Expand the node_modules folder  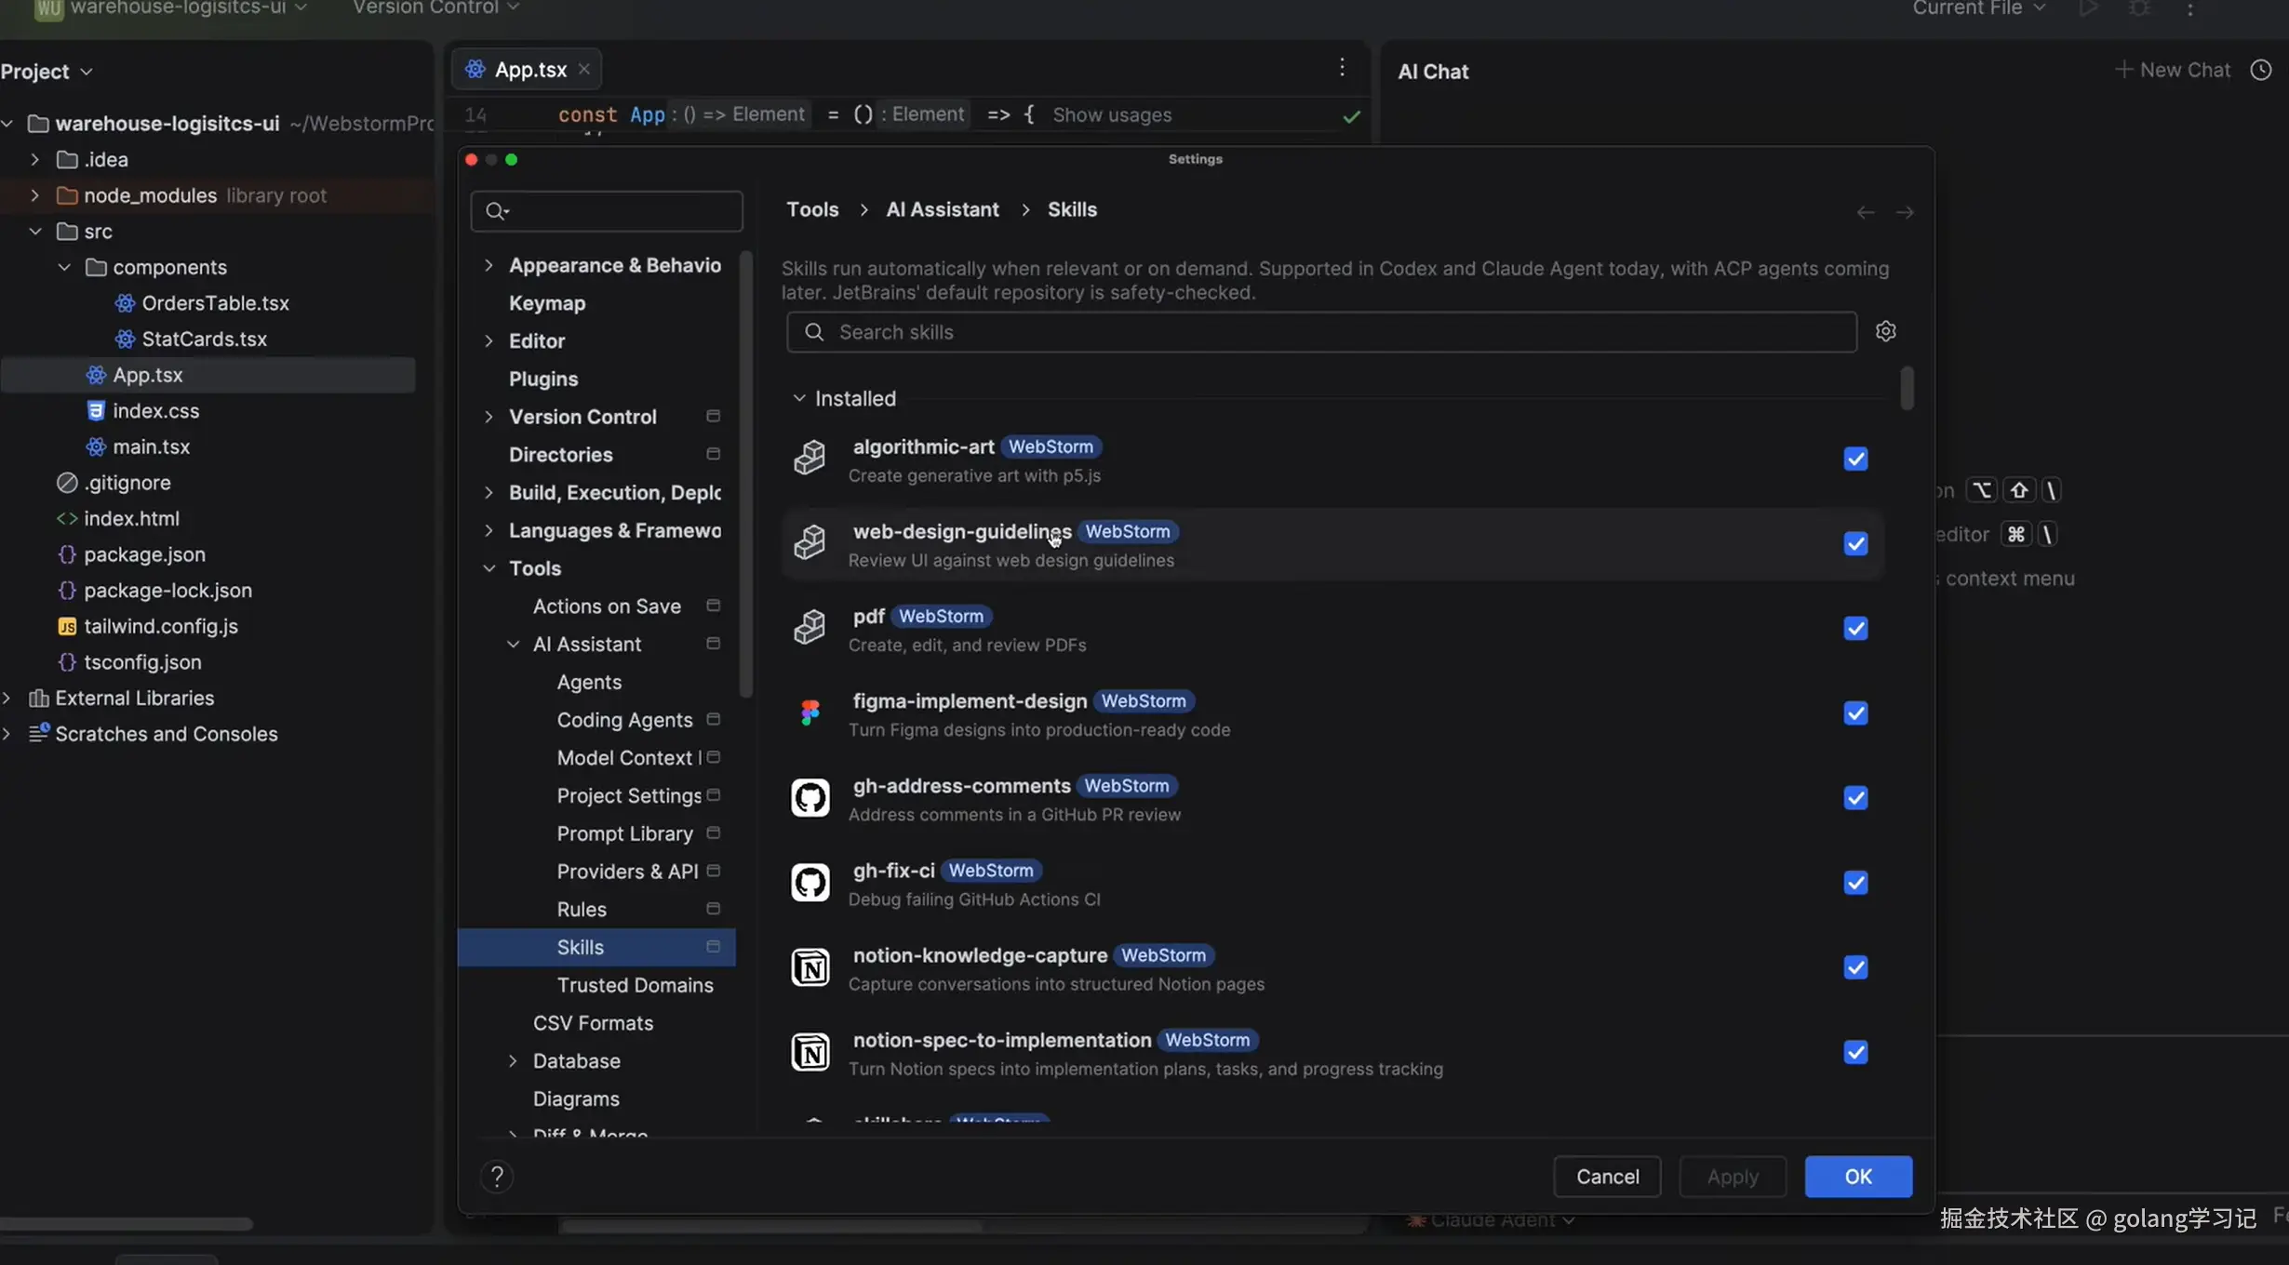pyautogui.click(x=34, y=195)
